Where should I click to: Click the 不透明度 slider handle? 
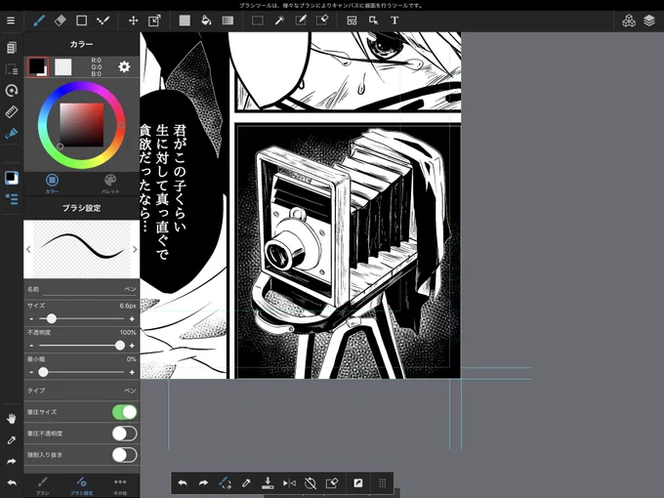pos(120,346)
